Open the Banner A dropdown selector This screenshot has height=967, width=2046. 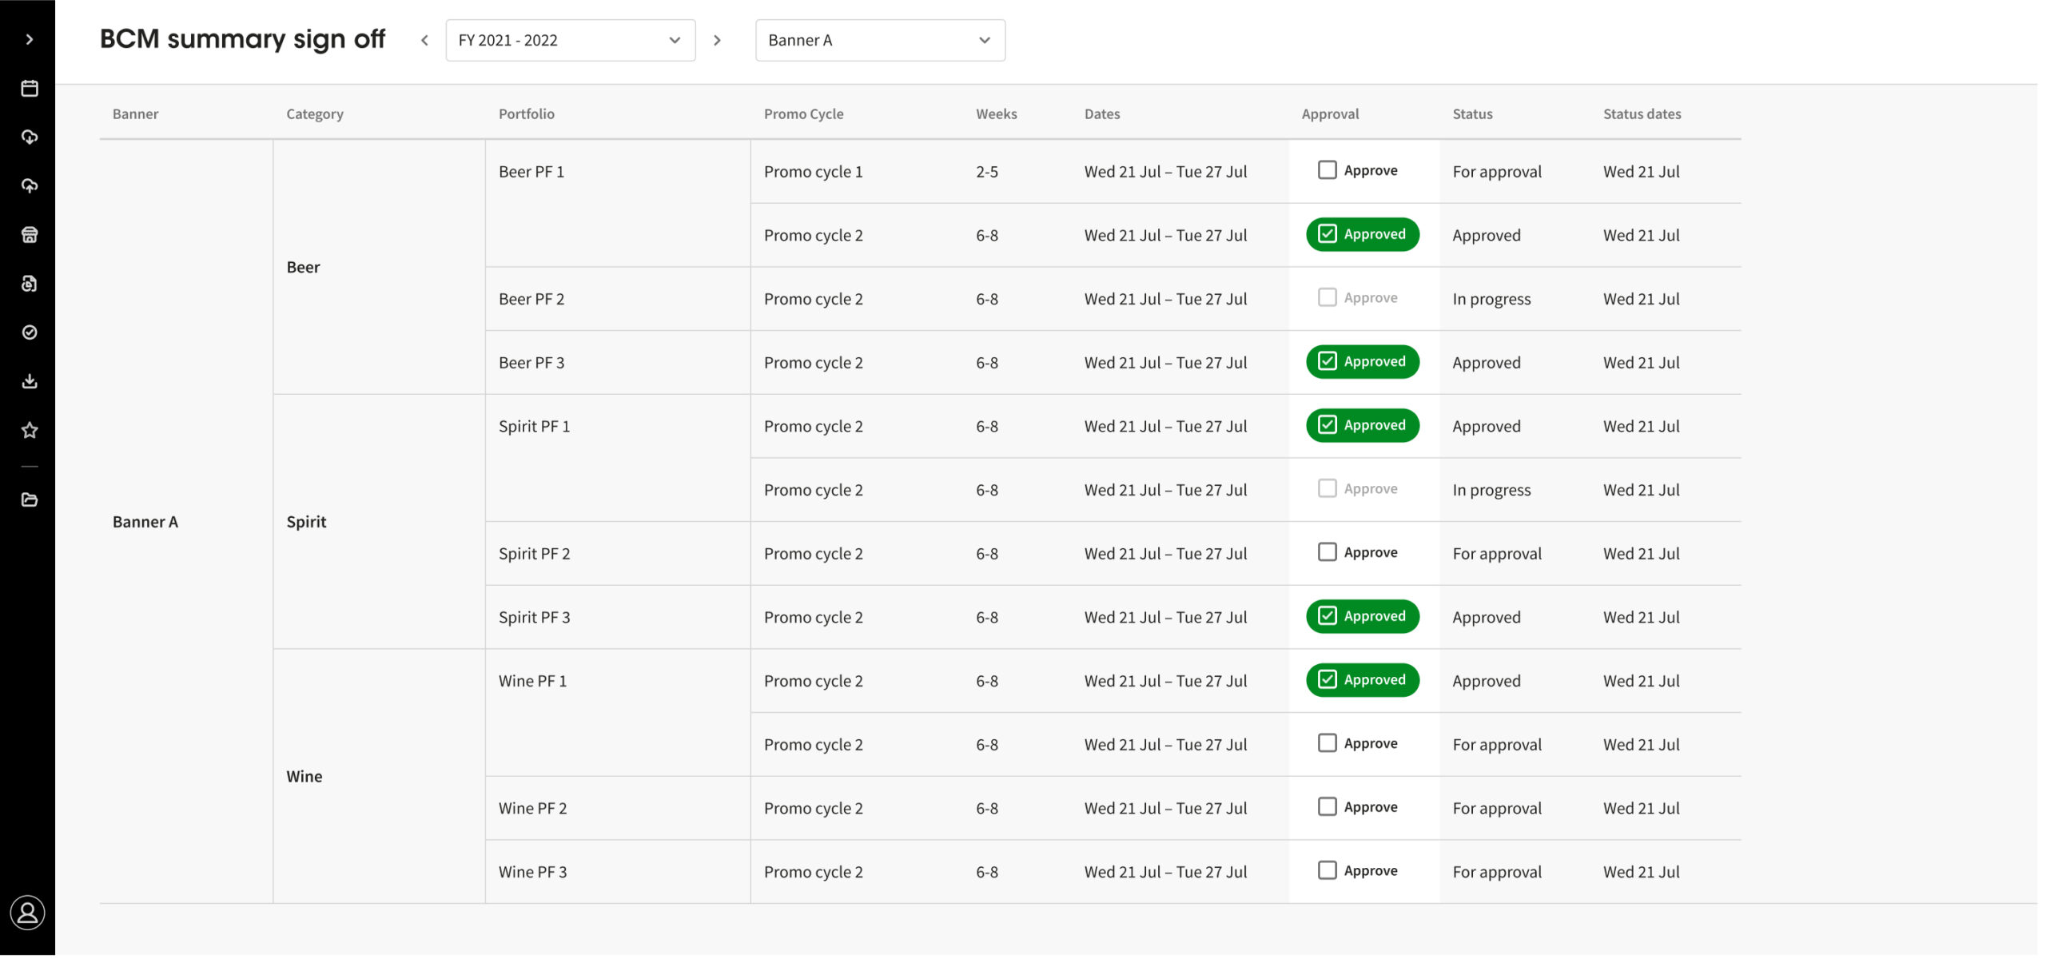pyautogui.click(x=879, y=40)
